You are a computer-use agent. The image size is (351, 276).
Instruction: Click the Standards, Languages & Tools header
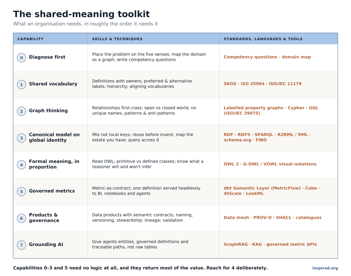[263, 39]
